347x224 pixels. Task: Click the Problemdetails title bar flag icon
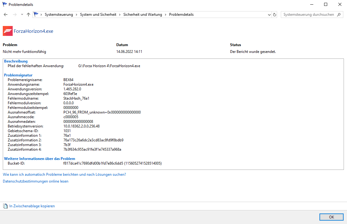[5, 4]
